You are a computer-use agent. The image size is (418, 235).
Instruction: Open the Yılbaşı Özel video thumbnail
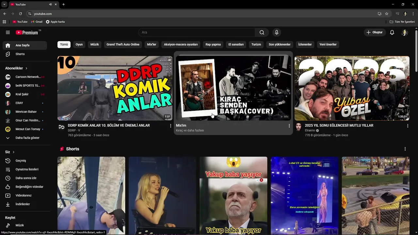coord(352,88)
